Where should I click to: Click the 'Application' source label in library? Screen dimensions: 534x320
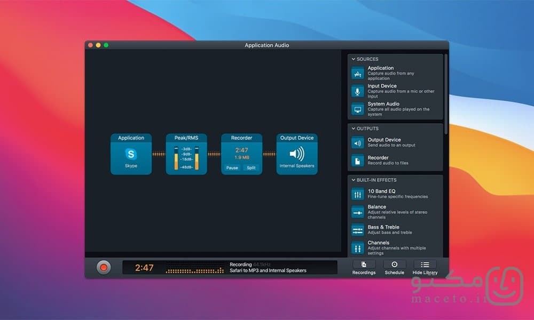(380, 68)
